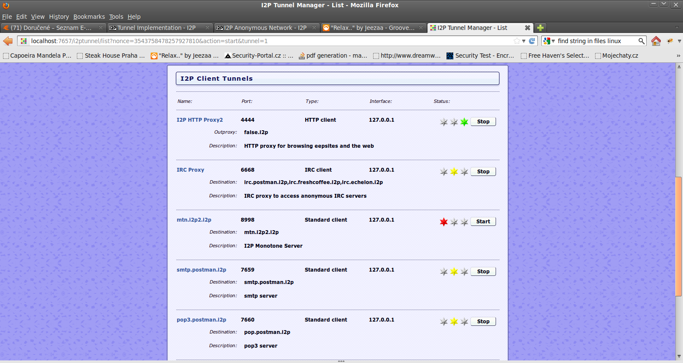Click the yellow star status of IRC Proxy
The image size is (683, 363).
pos(454,172)
